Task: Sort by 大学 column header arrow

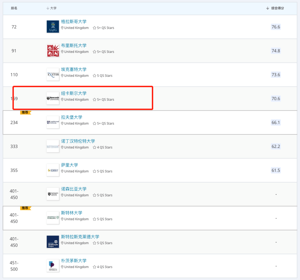Action: coord(48,8)
